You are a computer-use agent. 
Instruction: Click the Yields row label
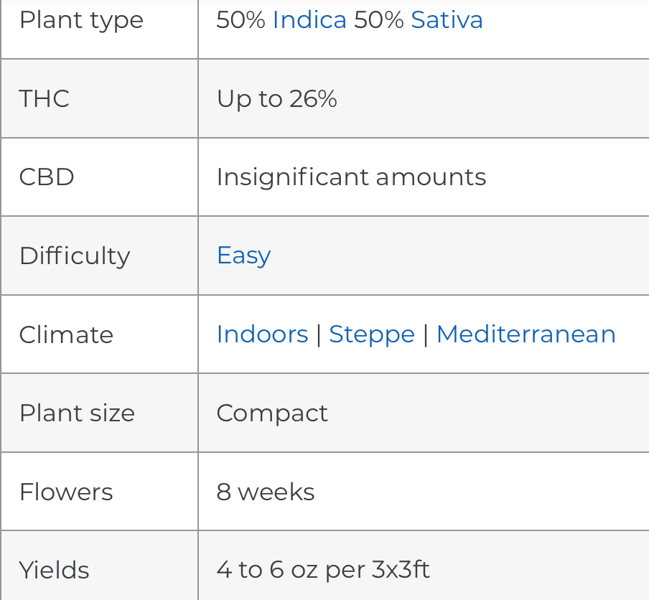pos(55,570)
